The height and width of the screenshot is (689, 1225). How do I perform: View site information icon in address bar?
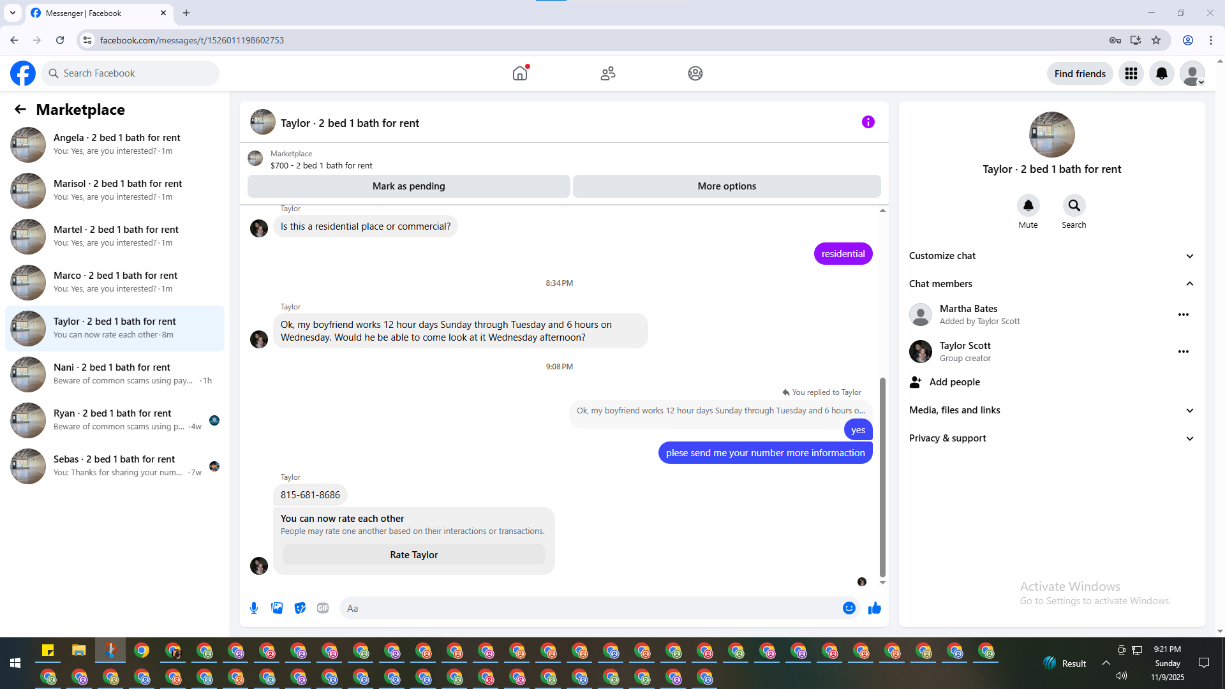(87, 40)
